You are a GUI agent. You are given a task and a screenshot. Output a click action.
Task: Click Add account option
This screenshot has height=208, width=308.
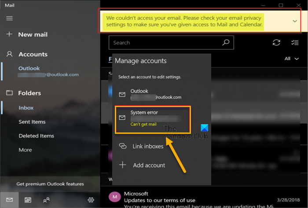[x=142, y=165]
